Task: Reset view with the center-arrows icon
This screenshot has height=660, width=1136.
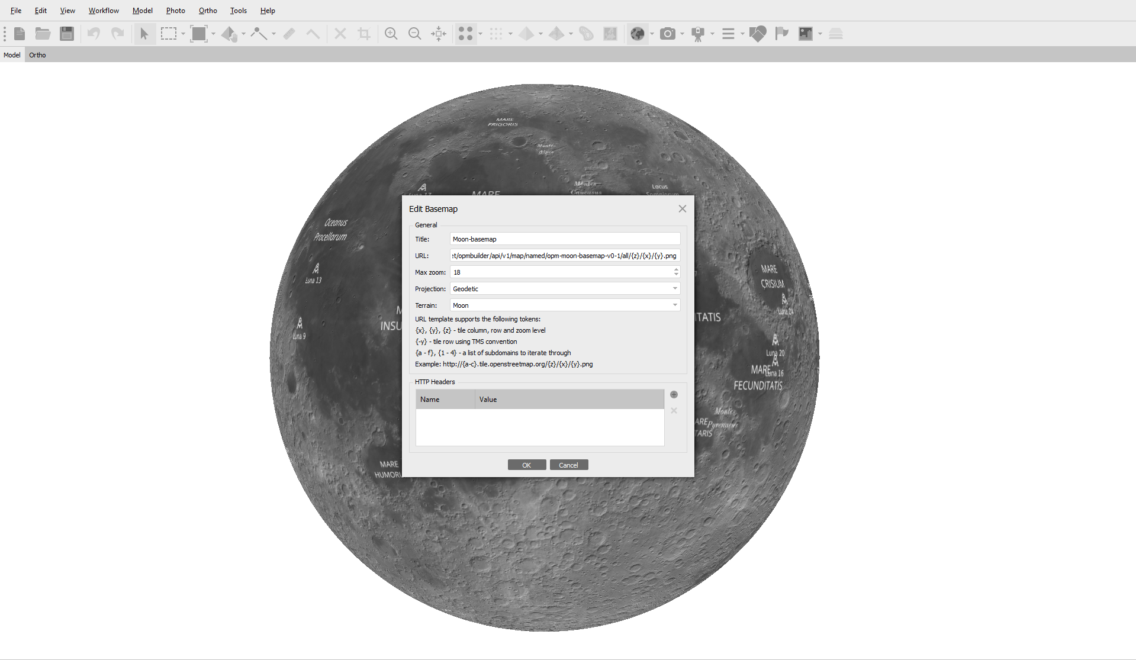Action: pos(439,34)
